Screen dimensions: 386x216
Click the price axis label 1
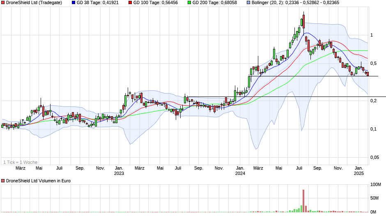click(372, 35)
